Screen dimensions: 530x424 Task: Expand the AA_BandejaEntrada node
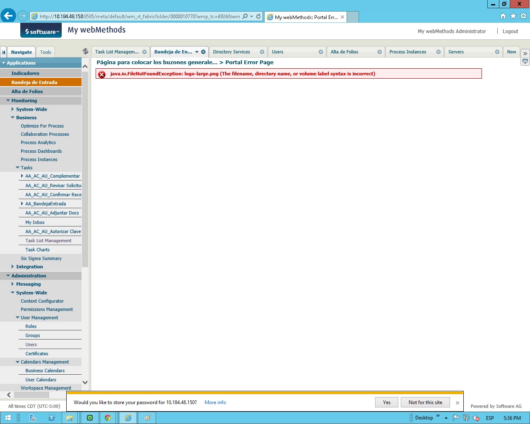coord(22,204)
